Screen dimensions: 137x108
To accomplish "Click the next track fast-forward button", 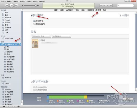I will (x=16, y=5).
